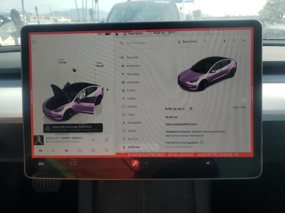Tap the notification bell icon in settings header
This screenshot has height=213, width=285.
tap(224, 41)
